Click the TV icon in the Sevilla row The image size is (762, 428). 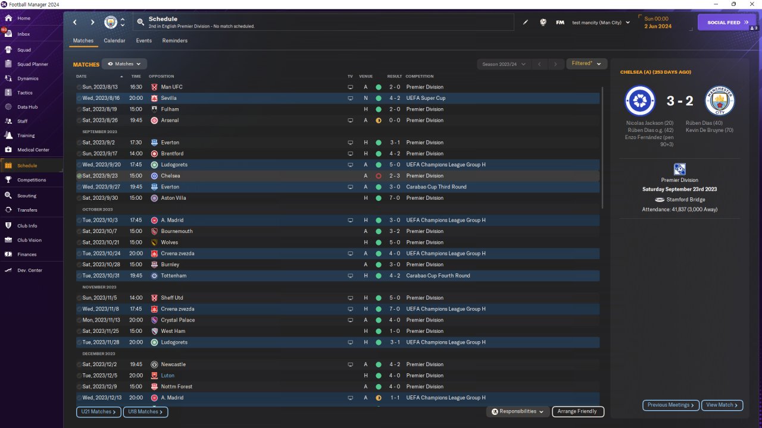click(x=350, y=98)
